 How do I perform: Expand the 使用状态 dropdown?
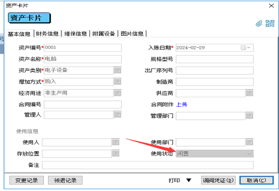249,154
